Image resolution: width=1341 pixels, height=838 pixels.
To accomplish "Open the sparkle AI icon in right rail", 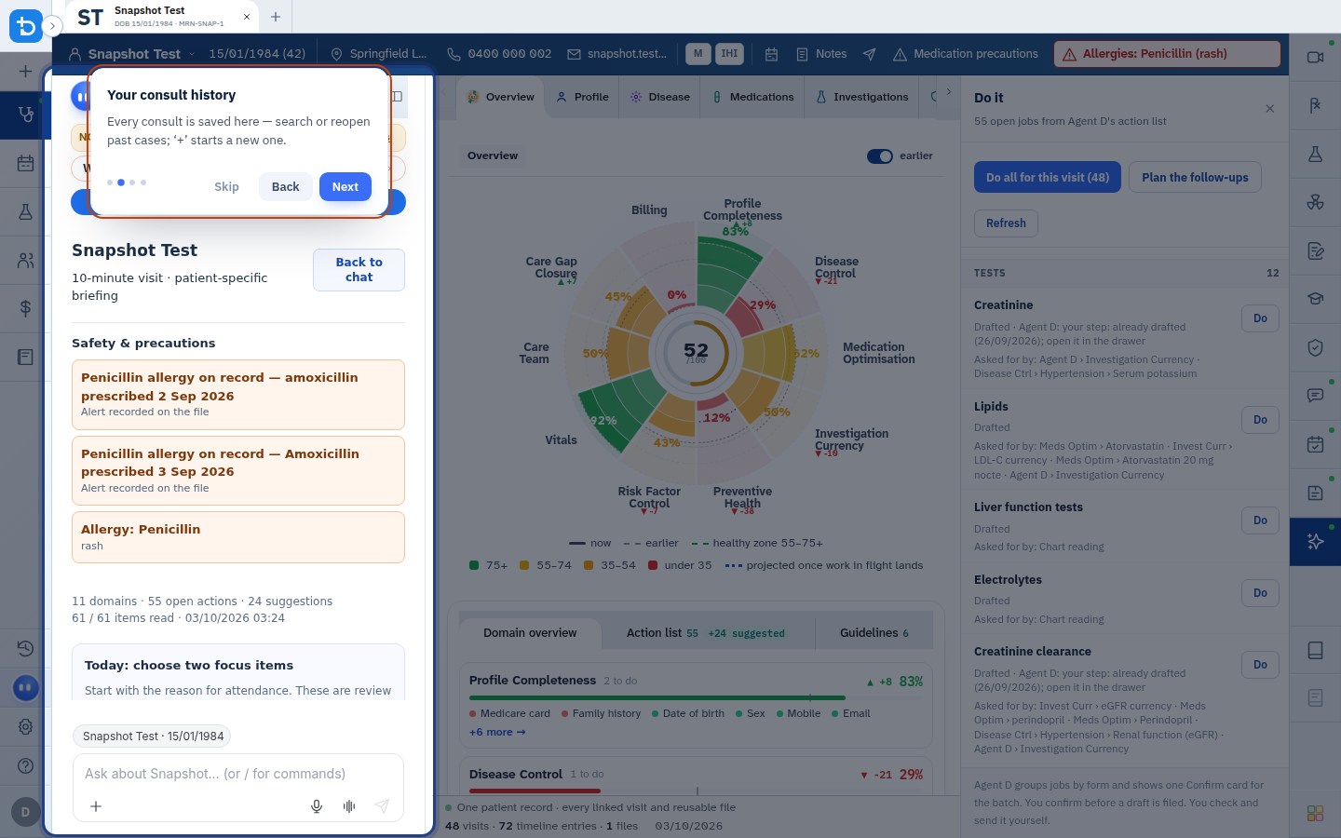I will 1315,541.
